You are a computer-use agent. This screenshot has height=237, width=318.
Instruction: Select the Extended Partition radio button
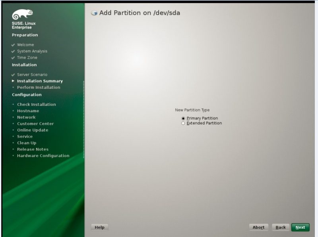click(183, 123)
